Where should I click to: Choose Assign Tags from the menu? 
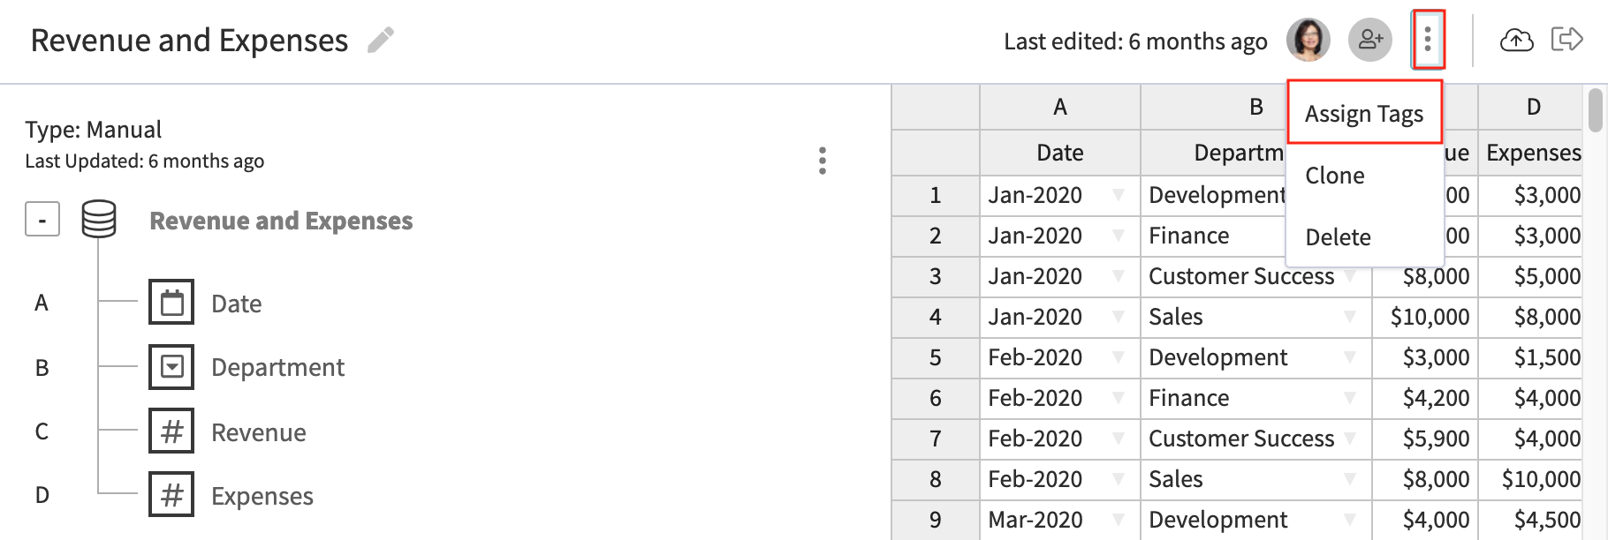coord(1364,113)
